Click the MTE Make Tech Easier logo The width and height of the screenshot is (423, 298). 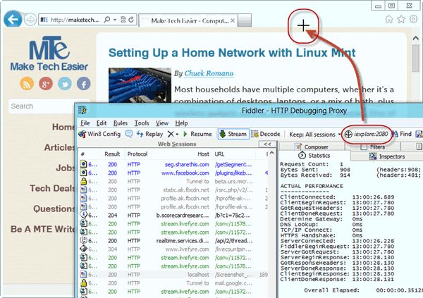pyautogui.click(x=49, y=54)
